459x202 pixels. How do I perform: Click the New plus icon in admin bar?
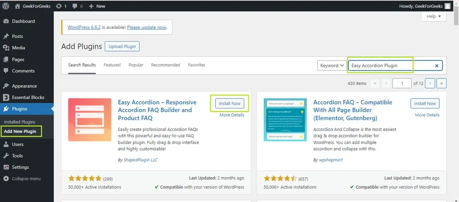coord(91,6)
